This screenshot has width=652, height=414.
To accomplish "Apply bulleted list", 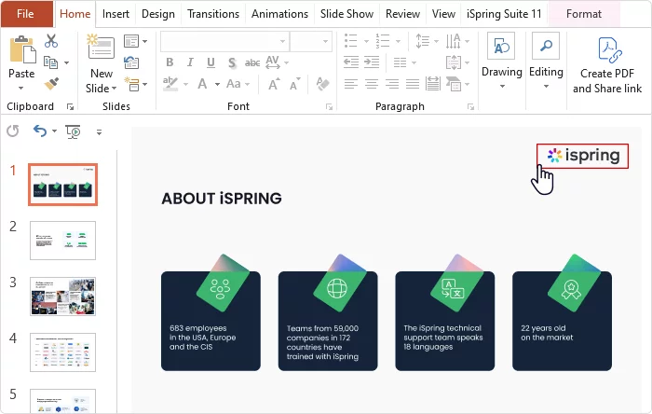I will 351,41.
